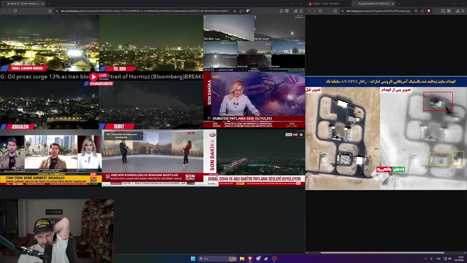The width and height of the screenshot is (467, 263).
Task: Close the HCgAeALXwAE9CuP tab
Action: (393, 4)
